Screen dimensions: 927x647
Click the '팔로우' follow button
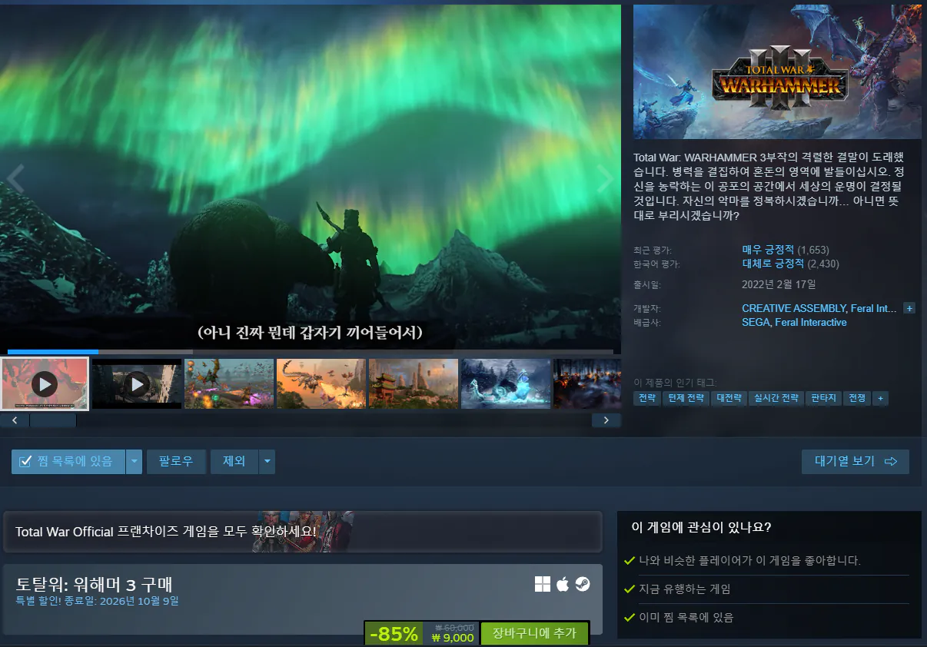[x=176, y=461]
